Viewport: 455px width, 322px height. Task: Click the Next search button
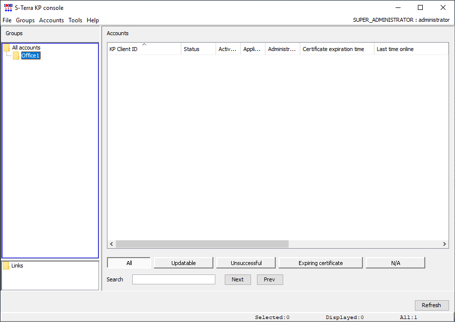click(x=238, y=279)
